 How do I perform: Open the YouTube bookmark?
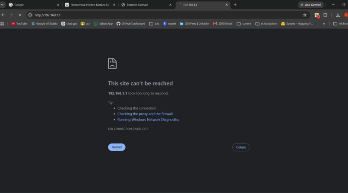[19, 23]
